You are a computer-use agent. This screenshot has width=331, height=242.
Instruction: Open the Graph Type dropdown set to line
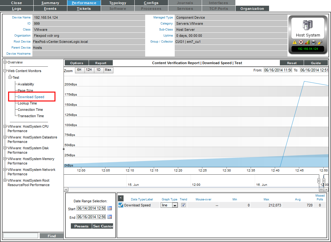coord(169,205)
